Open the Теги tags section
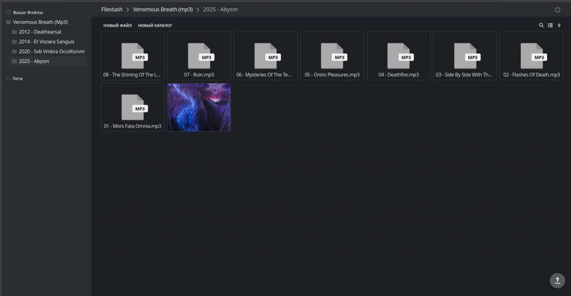 (x=17, y=78)
